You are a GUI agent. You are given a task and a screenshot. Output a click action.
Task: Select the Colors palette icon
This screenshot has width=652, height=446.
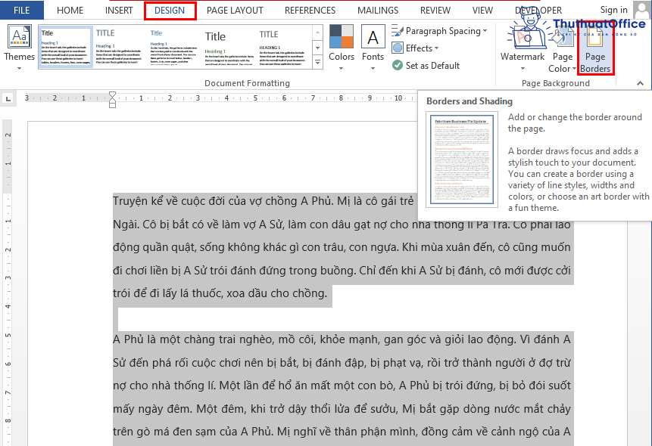(x=342, y=36)
